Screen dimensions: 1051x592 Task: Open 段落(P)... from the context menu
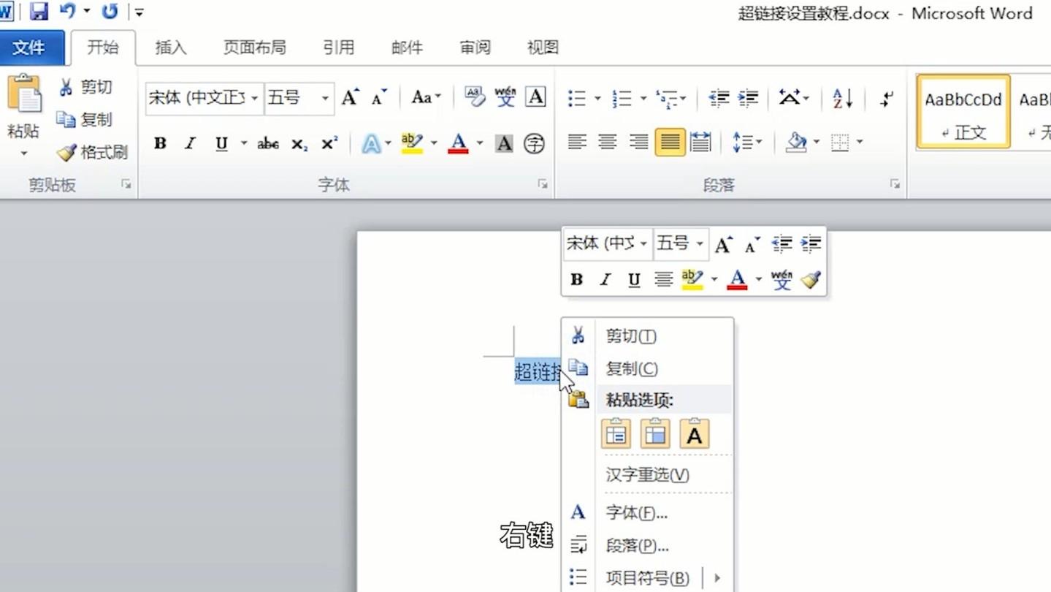click(x=648, y=546)
